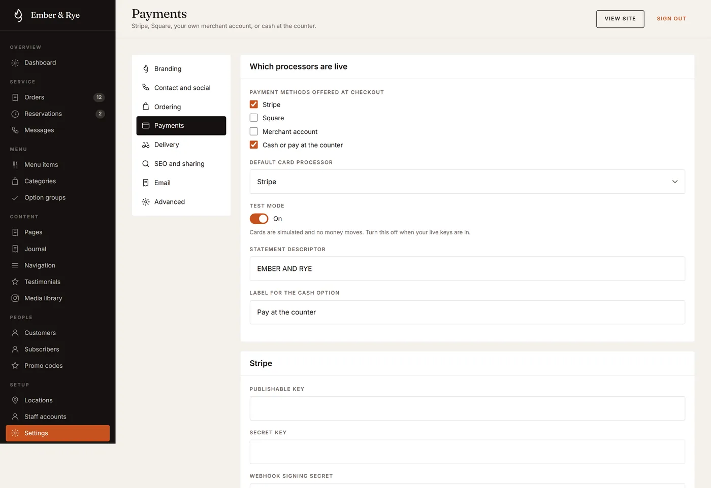Screen dimensions: 711x488
Task: Click the Subscribers person icon
Action: 15,350
